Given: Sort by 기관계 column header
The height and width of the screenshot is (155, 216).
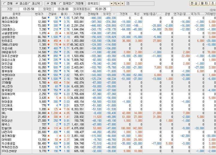Looking at the screenshot, I should coord(123,14).
